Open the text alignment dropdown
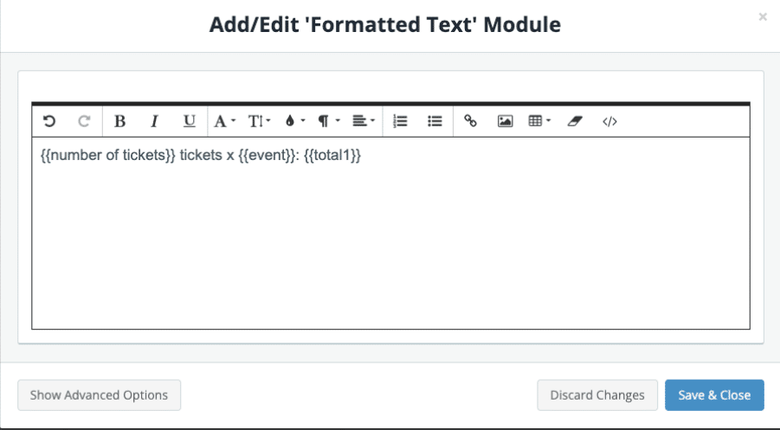Screen dimensions: 780x430 point(364,121)
